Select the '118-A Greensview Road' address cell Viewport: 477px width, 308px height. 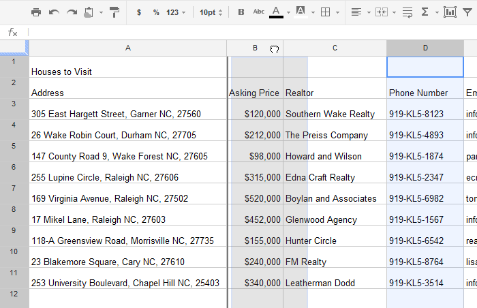[128, 236]
